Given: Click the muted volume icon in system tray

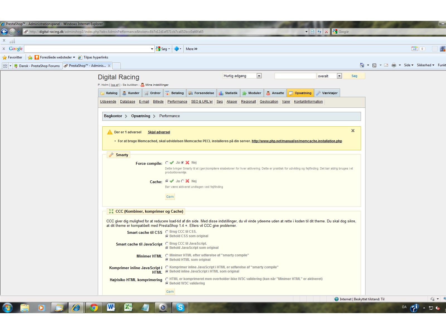Looking at the screenshot, I should coord(438,308).
